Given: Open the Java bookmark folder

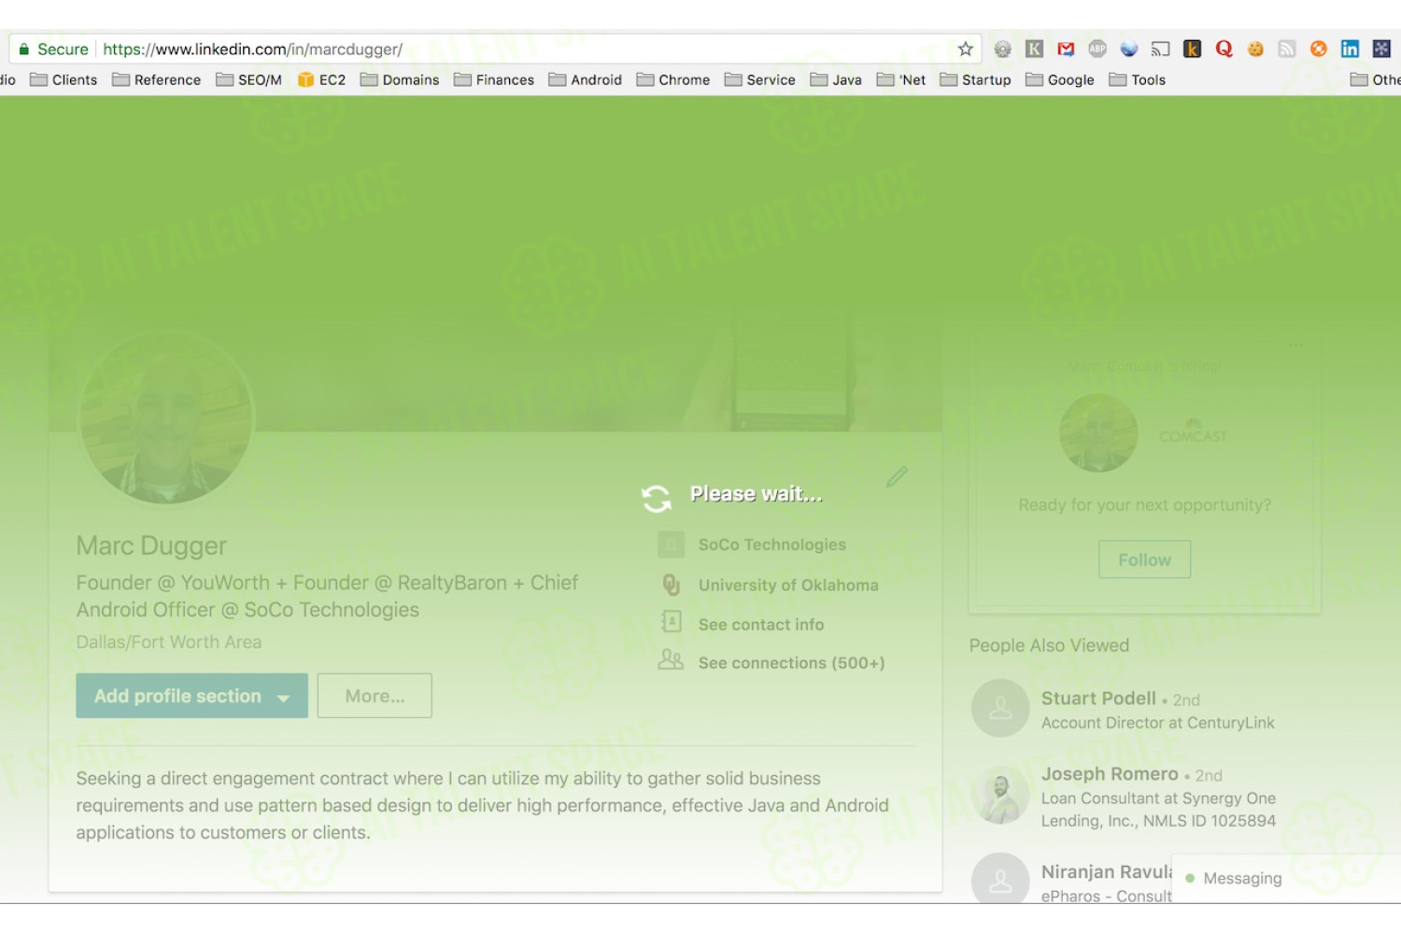Looking at the screenshot, I should 836,79.
